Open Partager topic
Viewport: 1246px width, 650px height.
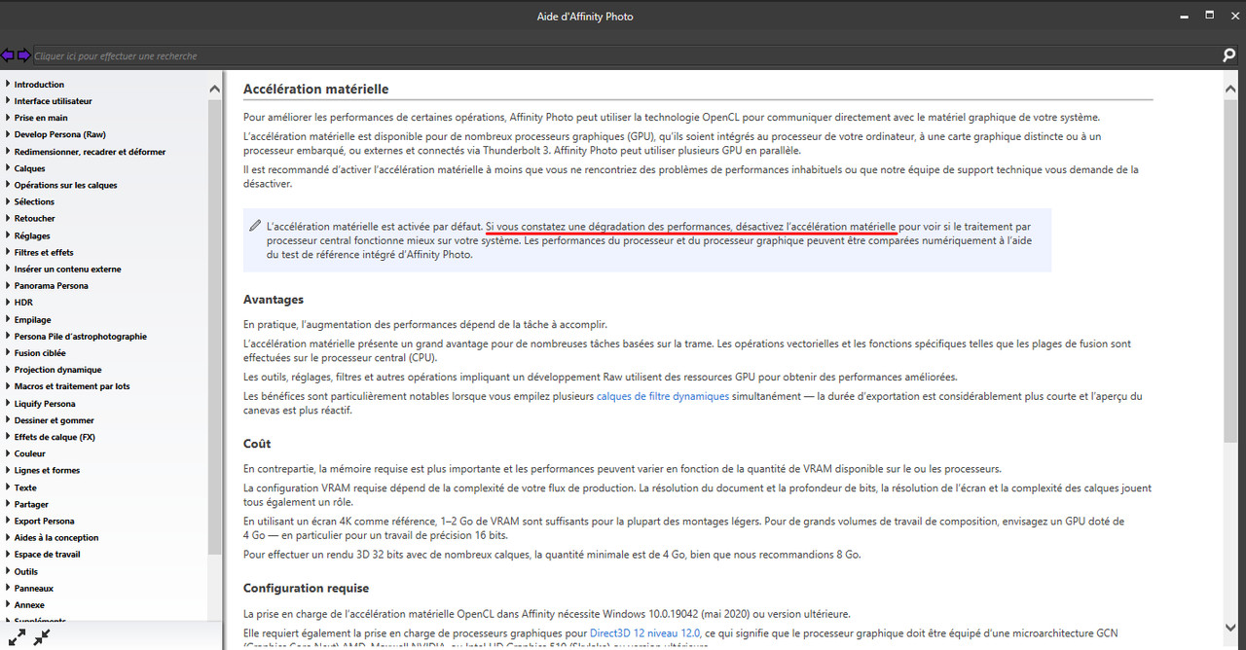(31, 504)
